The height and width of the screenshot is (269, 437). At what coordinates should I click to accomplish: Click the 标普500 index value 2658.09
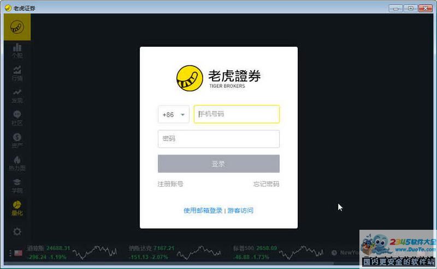[x=267, y=248]
